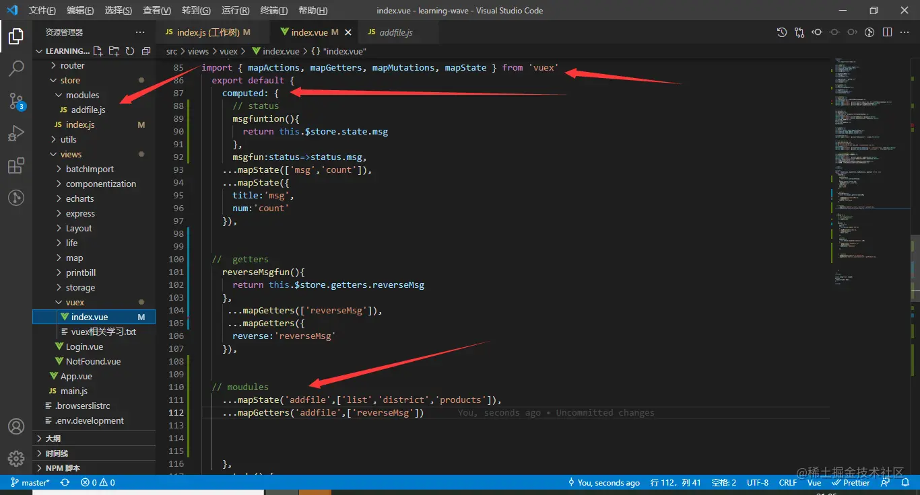The width and height of the screenshot is (920, 495).
Task: Open the 选择(S) menu
Action: [x=119, y=10]
